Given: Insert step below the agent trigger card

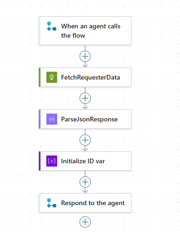Looking at the screenshot, I should pos(85,56).
